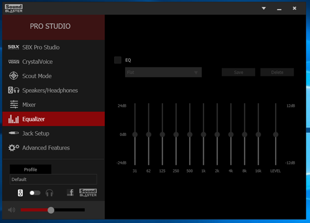Click the CrystalVoice icon in the sidebar
310x223 pixels.
pyautogui.click(x=13, y=62)
